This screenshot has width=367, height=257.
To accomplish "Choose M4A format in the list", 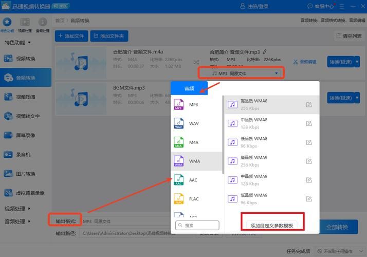I will 196,142.
